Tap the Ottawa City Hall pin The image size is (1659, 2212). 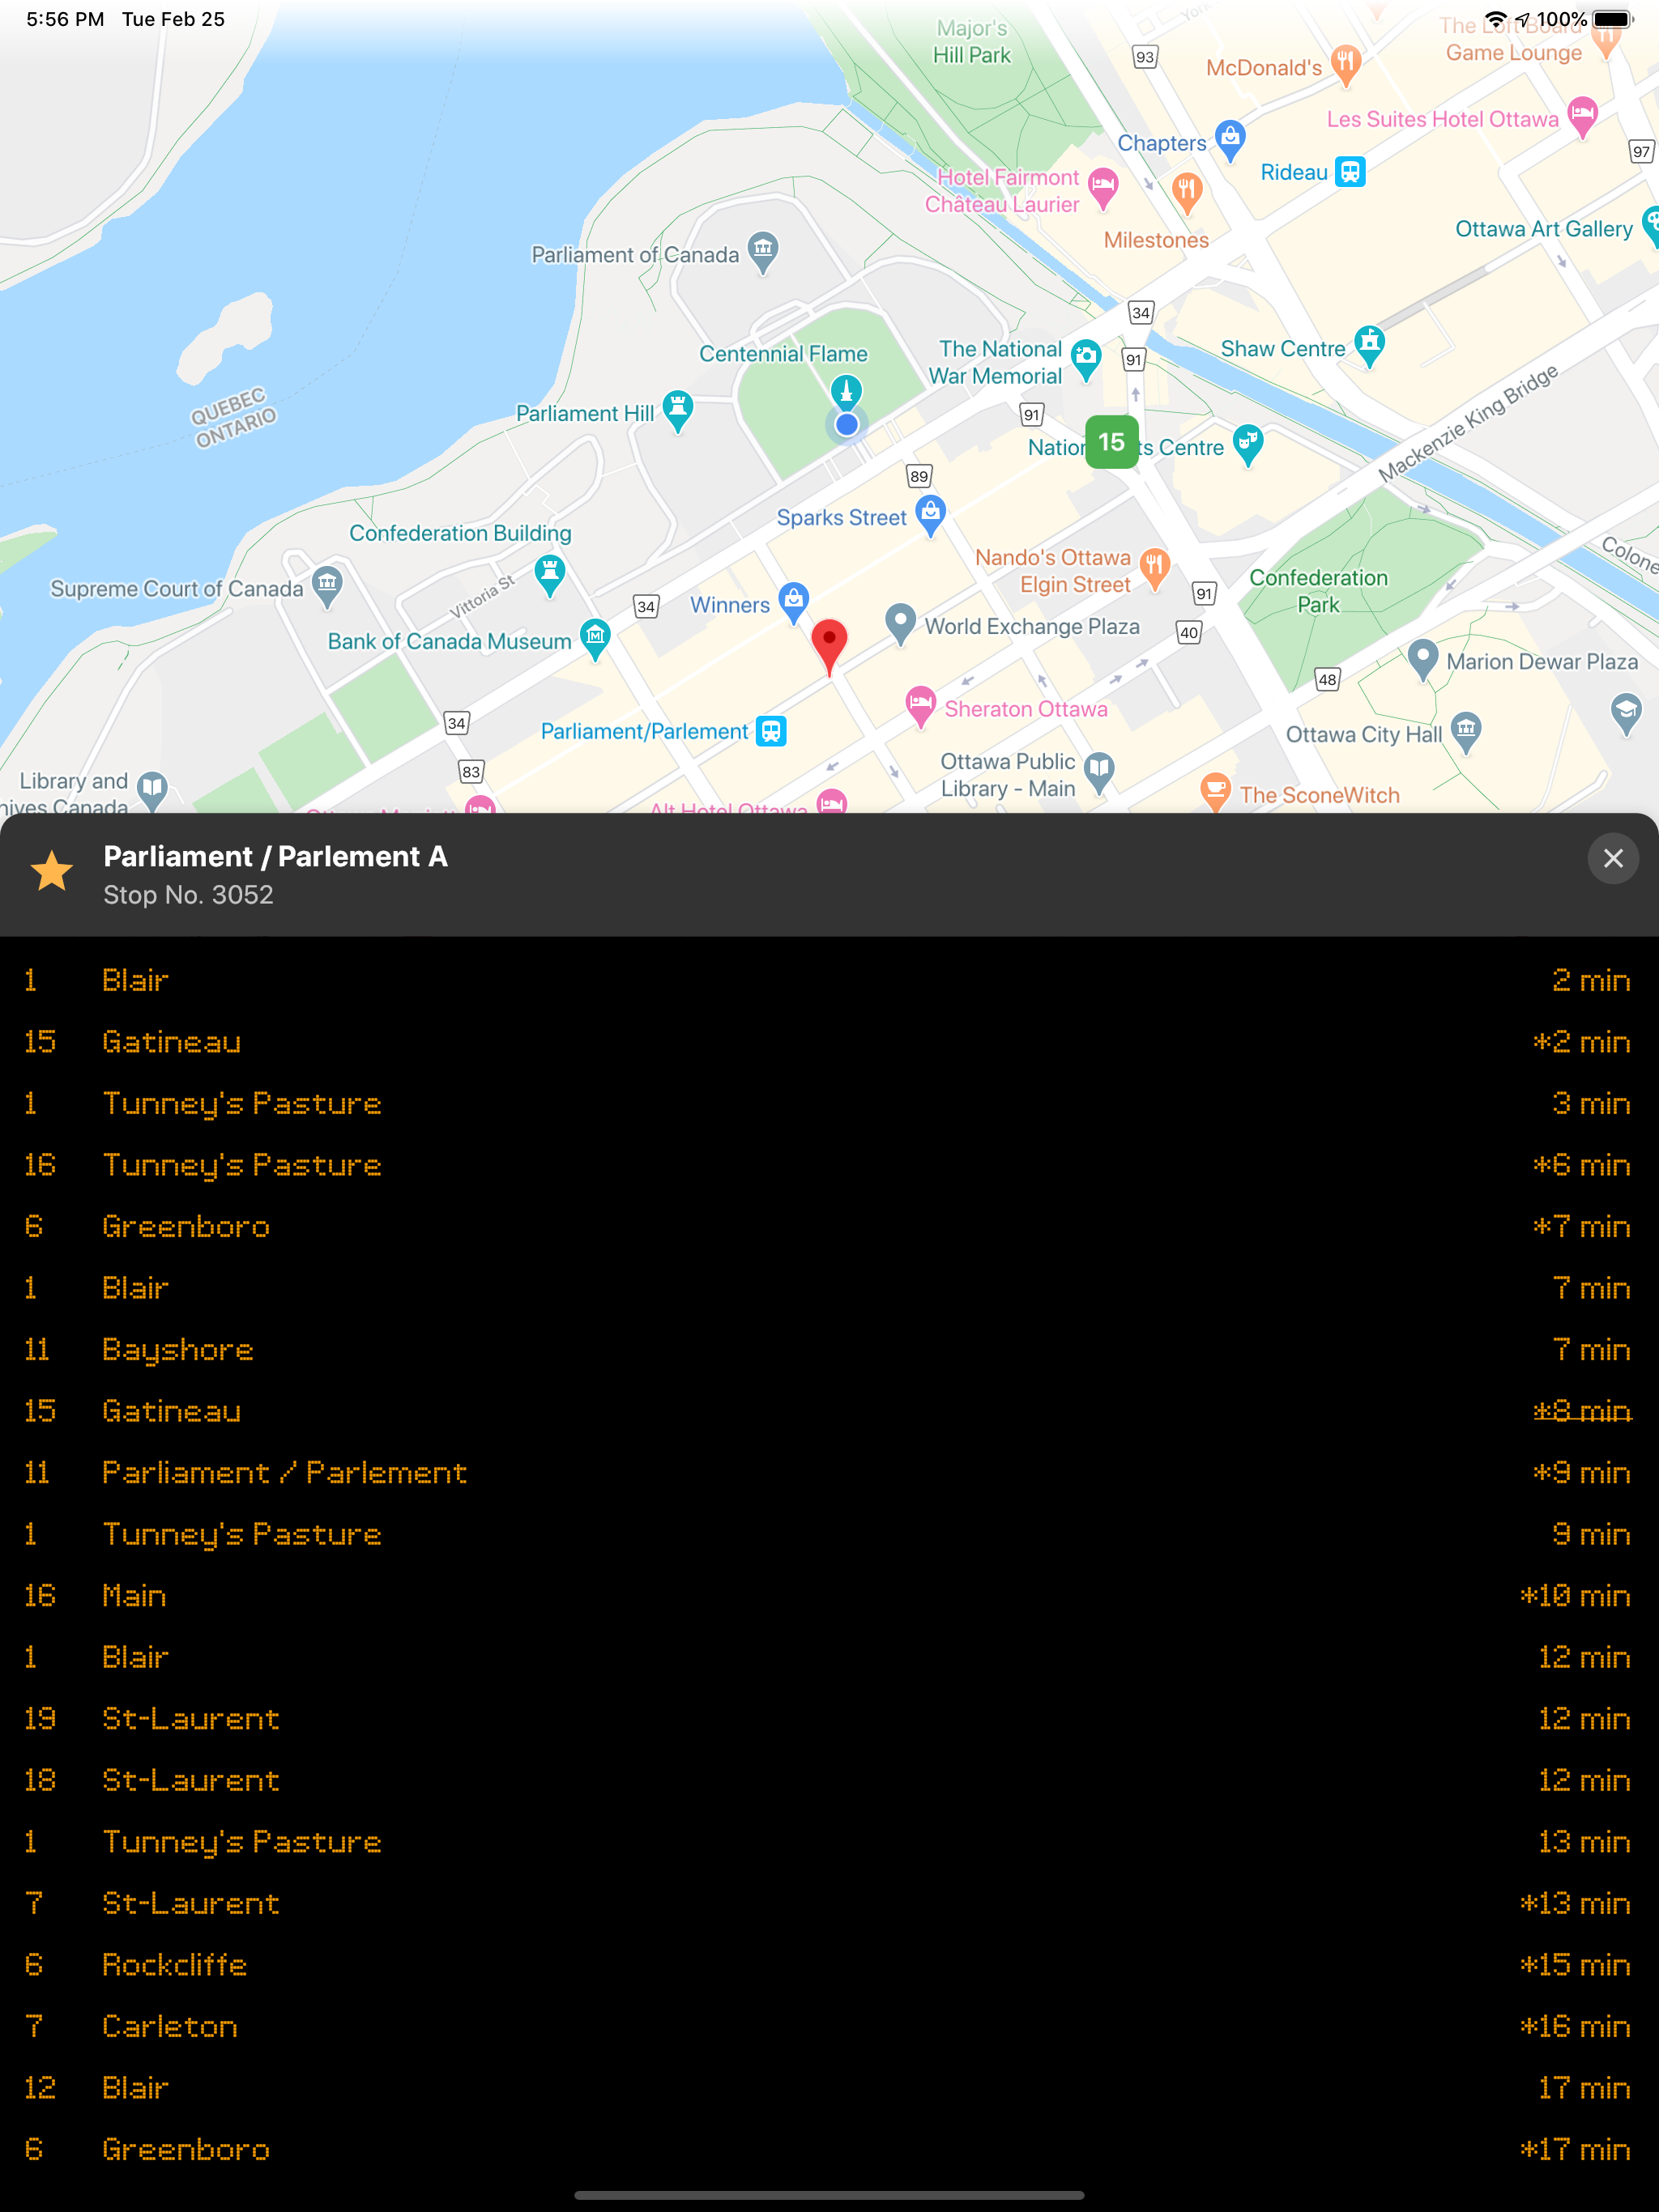click(1466, 732)
